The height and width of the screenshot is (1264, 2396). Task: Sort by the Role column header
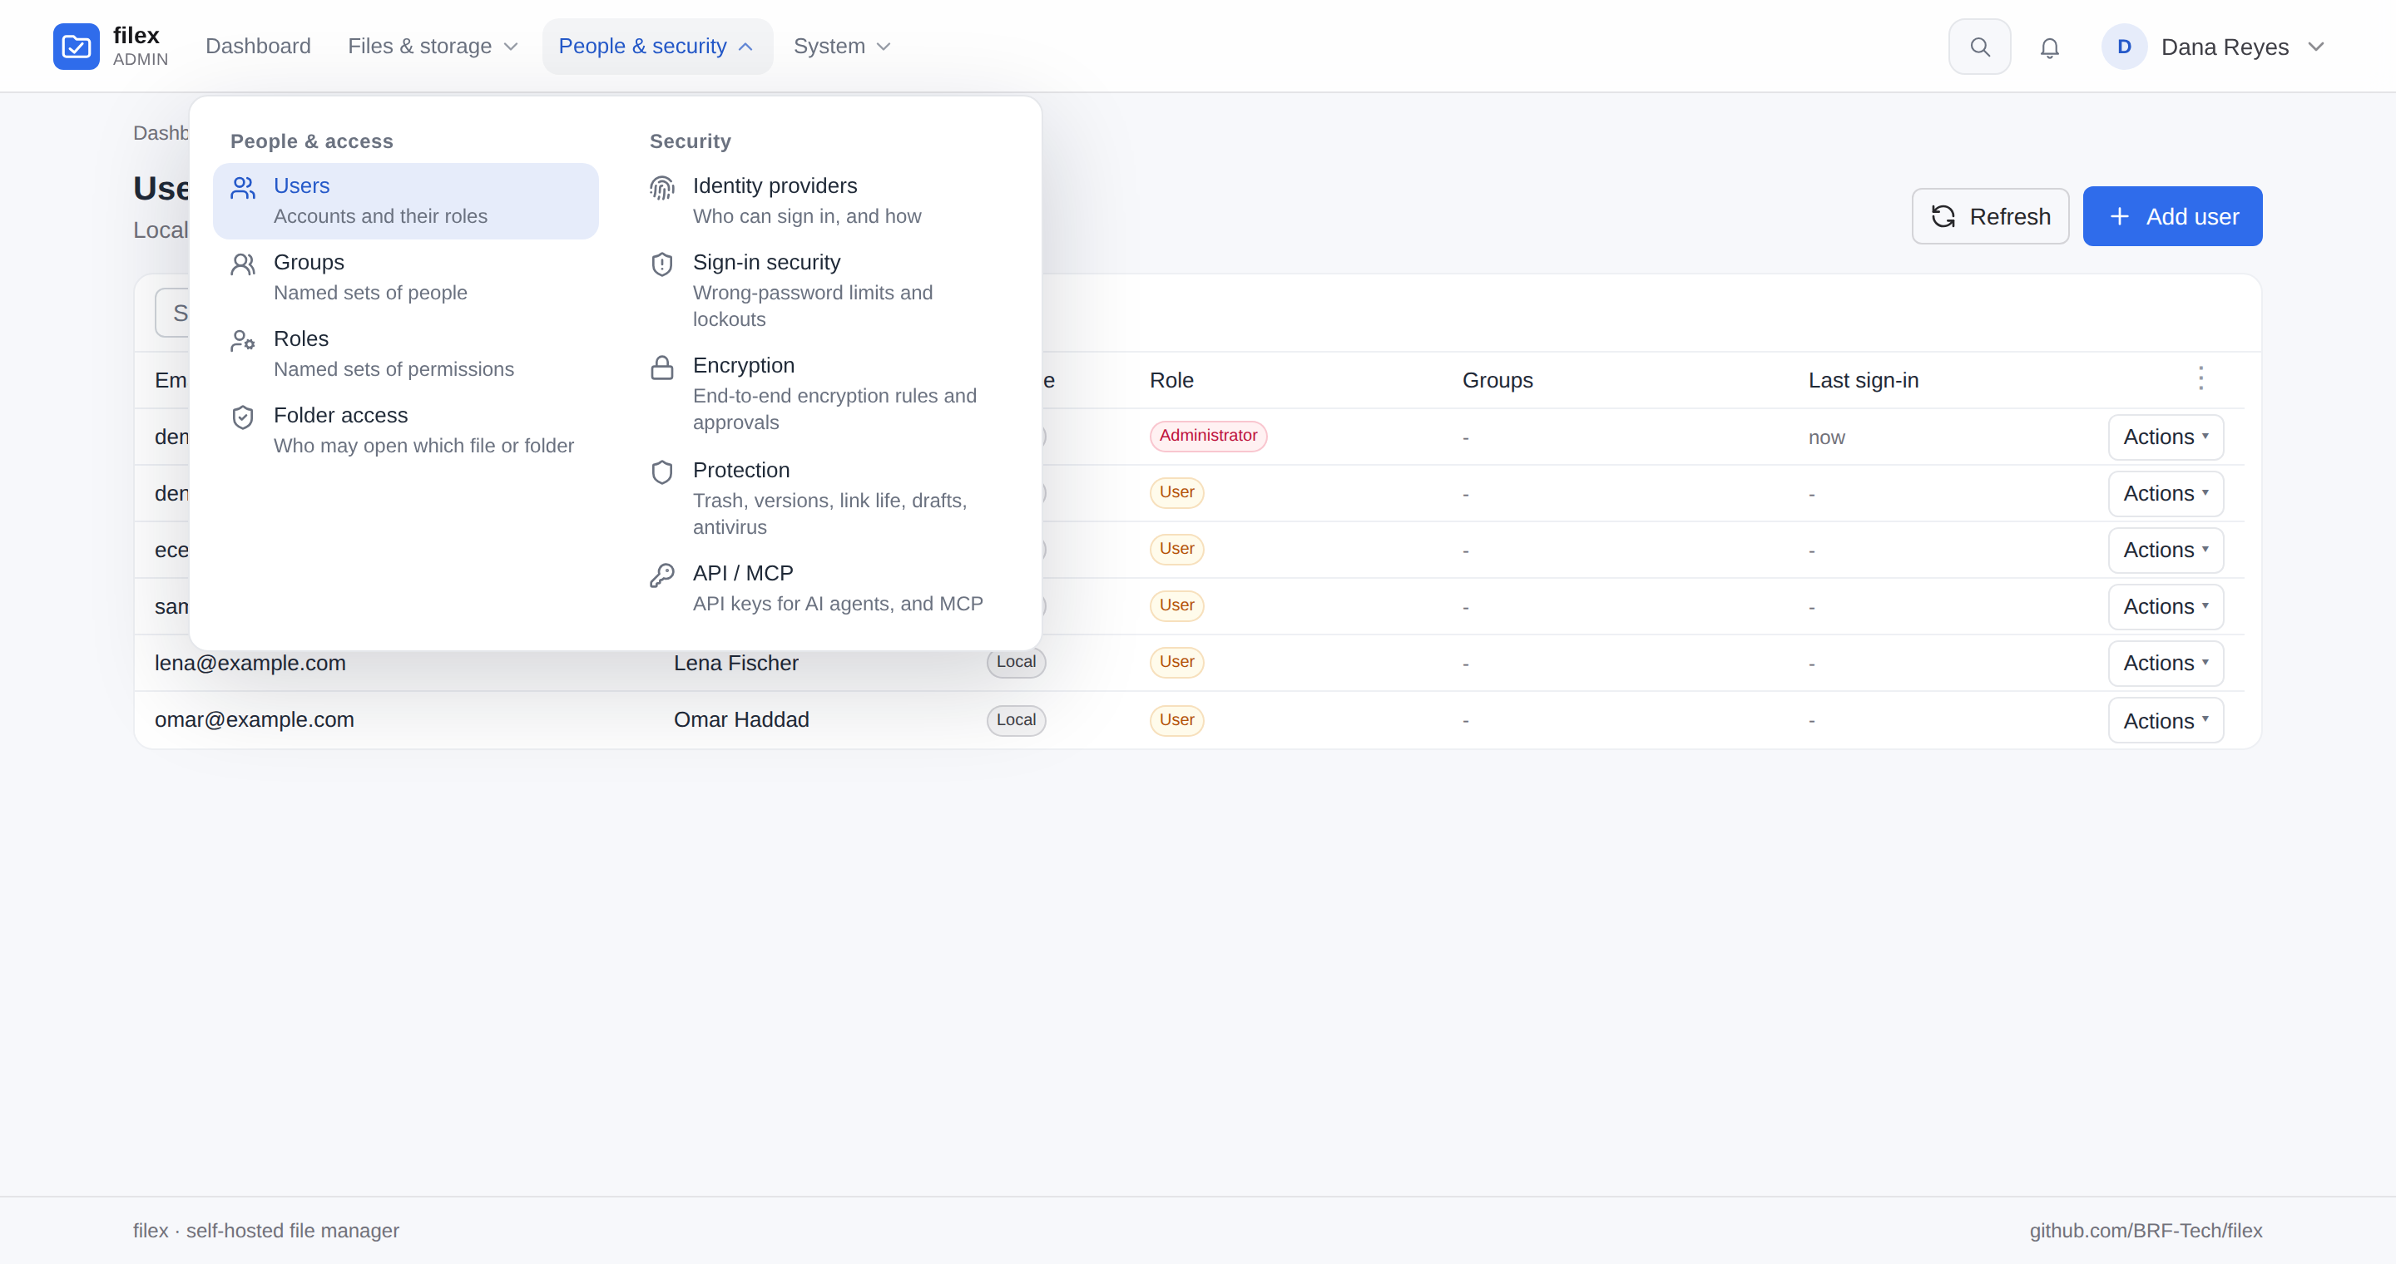[1171, 380]
